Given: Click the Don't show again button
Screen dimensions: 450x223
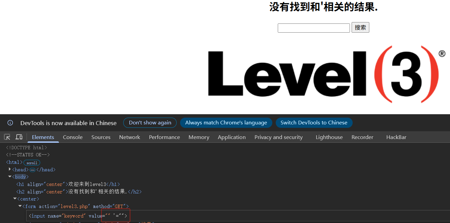Looking at the screenshot, I should 150,123.
